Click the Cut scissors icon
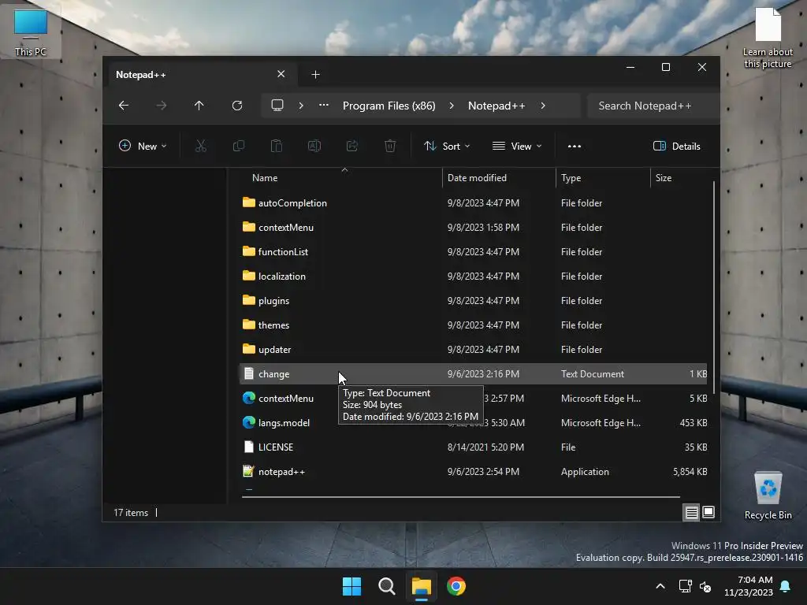 (201, 146)
